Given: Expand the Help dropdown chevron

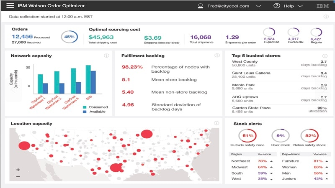Looking at the screenshot, I should 300,6.
